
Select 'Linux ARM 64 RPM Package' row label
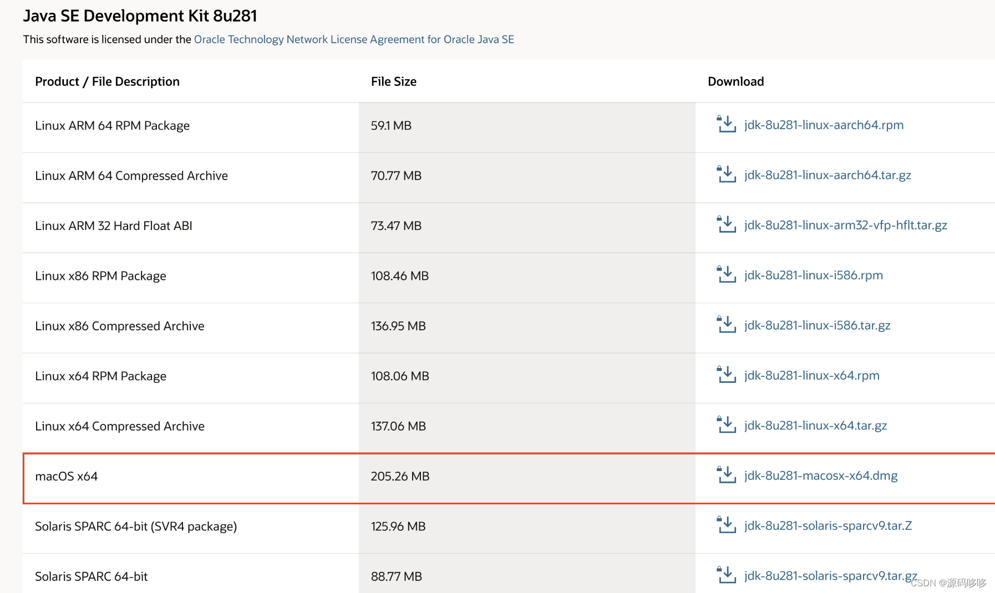pos(112,126)
